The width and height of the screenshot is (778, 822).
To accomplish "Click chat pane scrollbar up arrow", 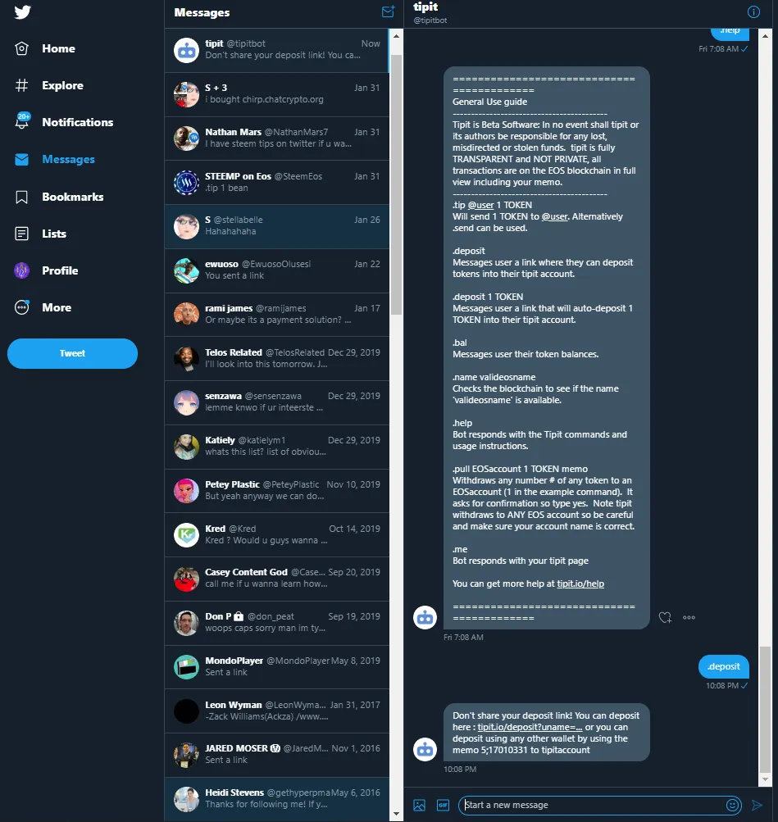I will tap(765, 36).
